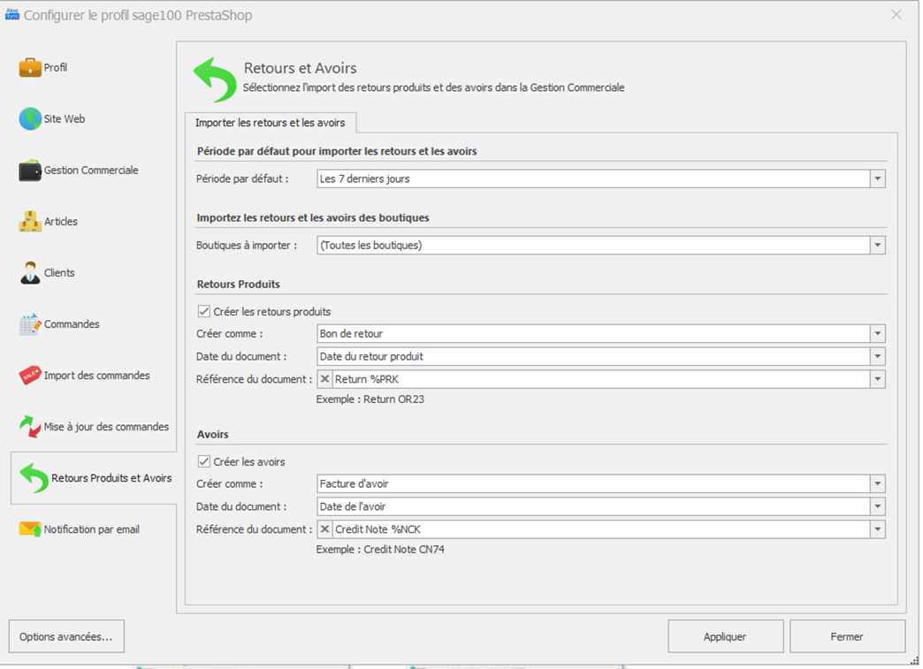Click the Appliquer button

click(x=725, y=636)
